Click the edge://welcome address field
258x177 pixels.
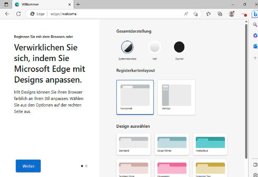coord(113,14)
